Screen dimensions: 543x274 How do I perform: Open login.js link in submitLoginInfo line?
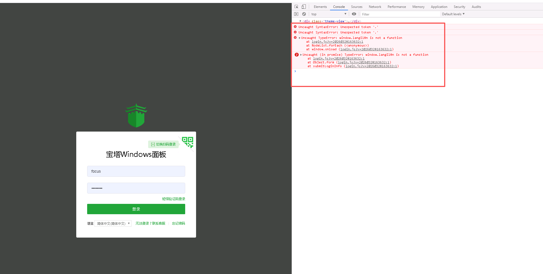(x=371, y=66)
